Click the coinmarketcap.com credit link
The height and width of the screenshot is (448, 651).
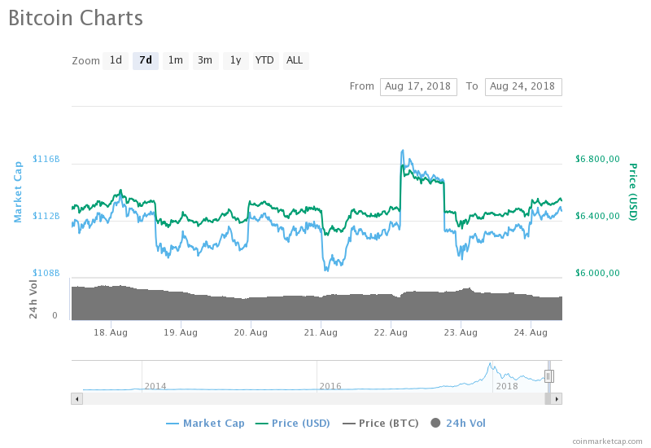click(607, 441)
